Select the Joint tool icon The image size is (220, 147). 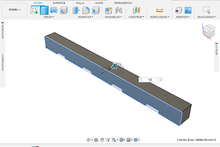(x=119, y=10)
